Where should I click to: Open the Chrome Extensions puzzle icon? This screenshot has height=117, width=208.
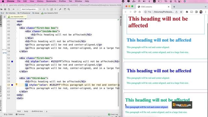187,12
